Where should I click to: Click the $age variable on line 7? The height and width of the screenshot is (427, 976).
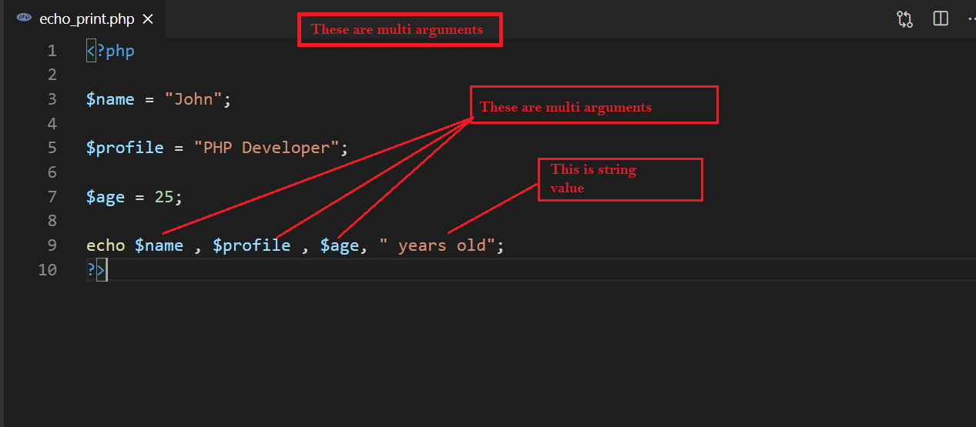(106, 197)
